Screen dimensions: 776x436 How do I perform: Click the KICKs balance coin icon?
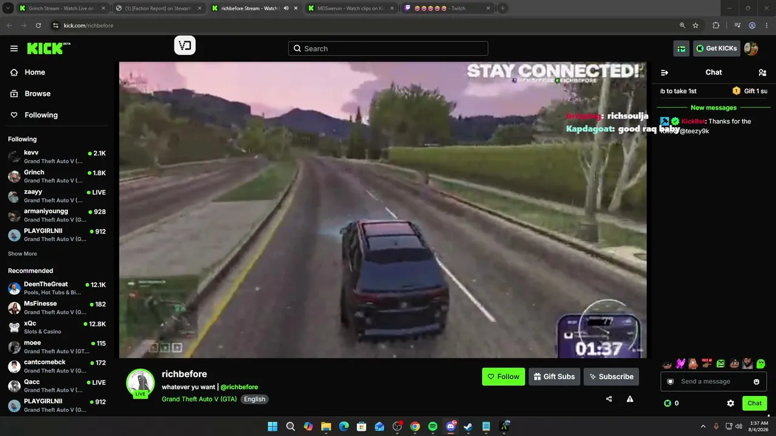667,403
